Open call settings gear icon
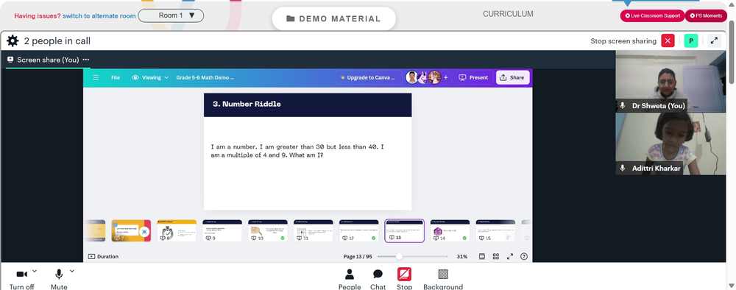Viewport: 736px width, 290px height. click(13, 40)
